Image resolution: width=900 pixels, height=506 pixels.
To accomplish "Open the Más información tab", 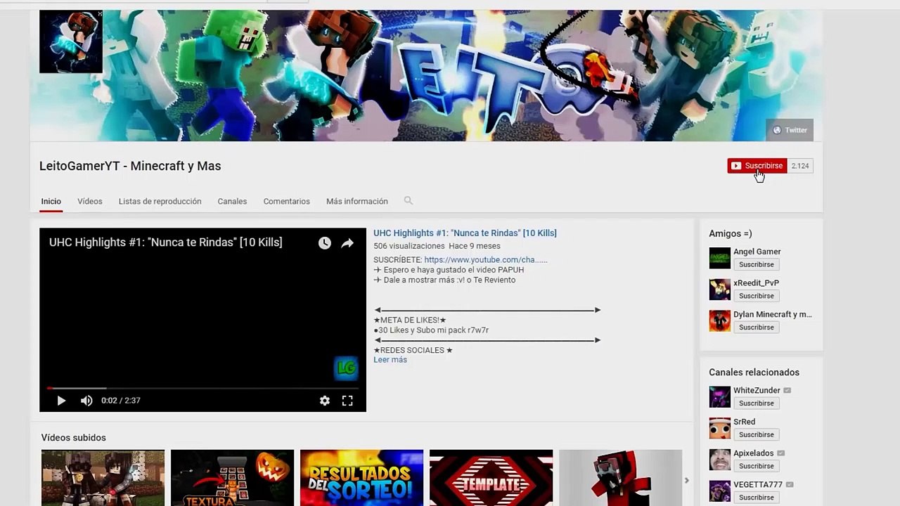I will 357,201.
